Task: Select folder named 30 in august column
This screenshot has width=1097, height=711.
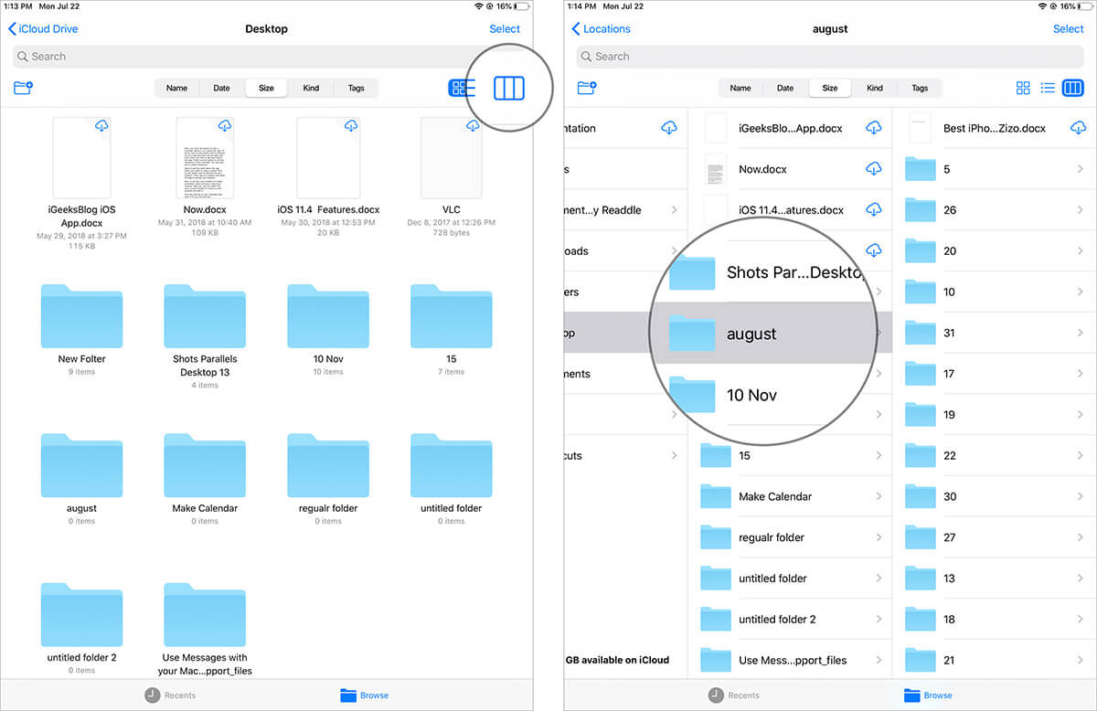Action: 995,496
